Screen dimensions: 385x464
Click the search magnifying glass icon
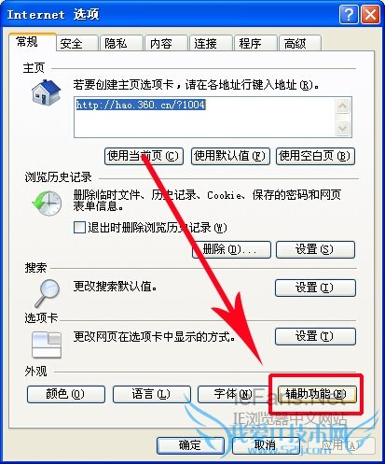tap(47, 292)
